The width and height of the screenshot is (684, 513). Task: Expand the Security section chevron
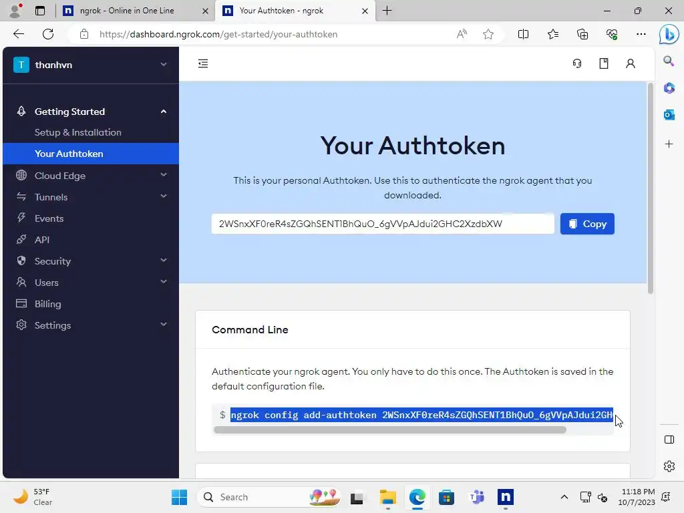coord(164,261)
